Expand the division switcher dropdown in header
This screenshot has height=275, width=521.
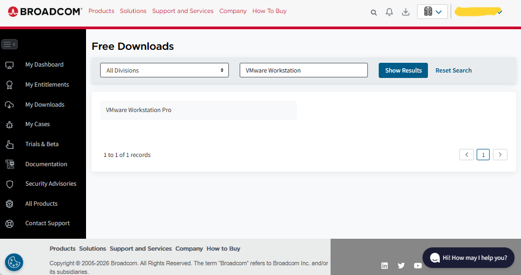432,11
